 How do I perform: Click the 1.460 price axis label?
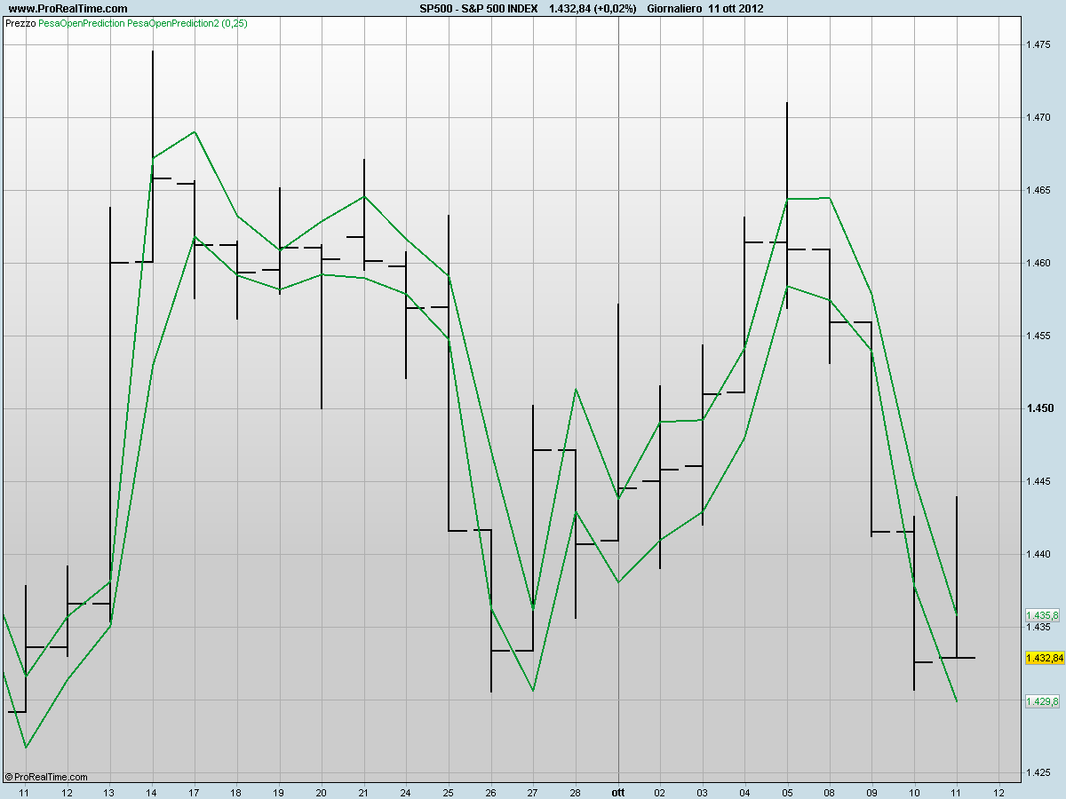1038,263
